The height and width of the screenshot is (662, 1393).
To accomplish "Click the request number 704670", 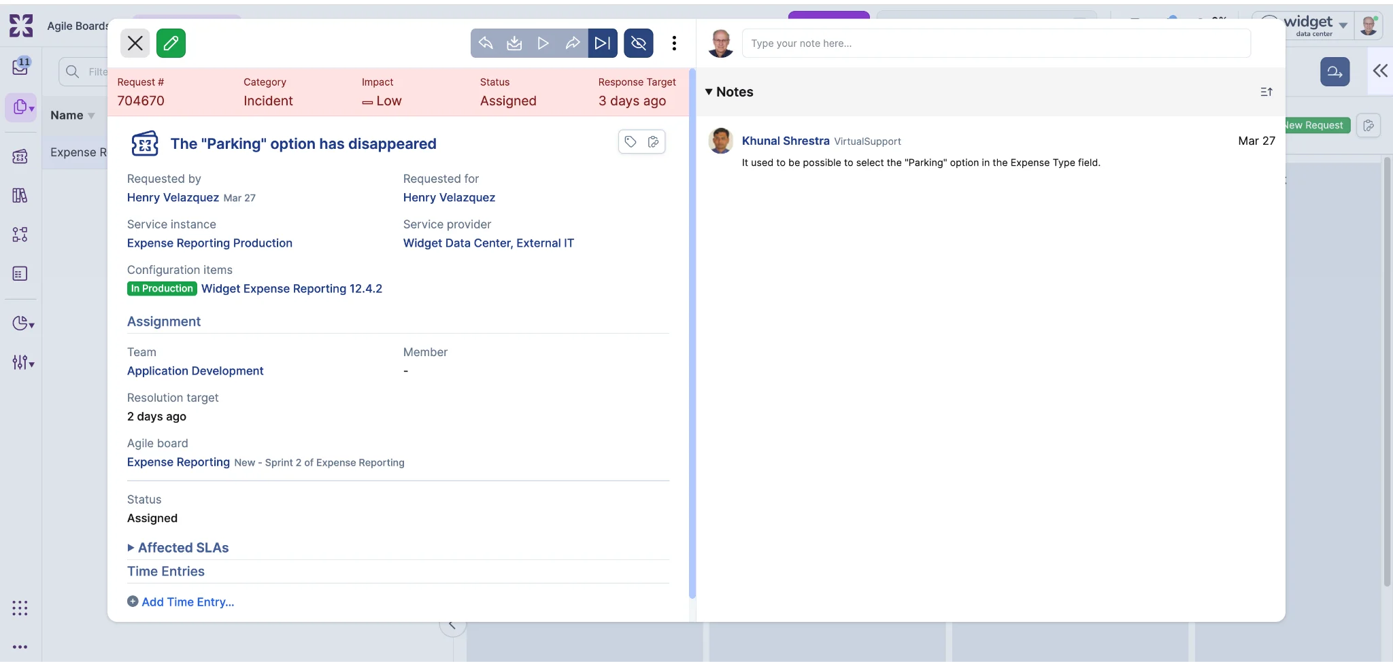I will tap(141, 101).
